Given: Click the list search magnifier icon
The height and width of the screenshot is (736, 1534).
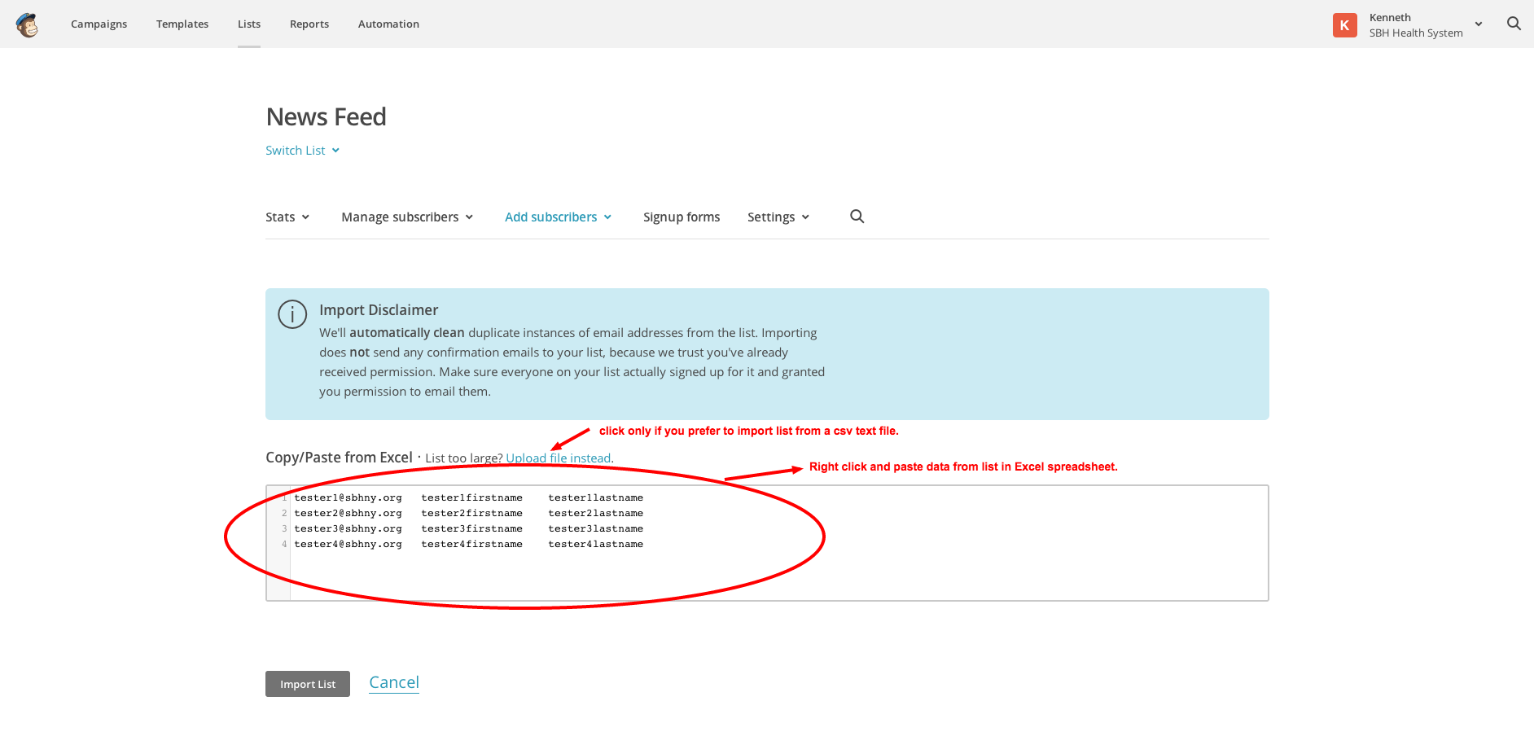Looking at the screenshot, I should tap(857, 217).
